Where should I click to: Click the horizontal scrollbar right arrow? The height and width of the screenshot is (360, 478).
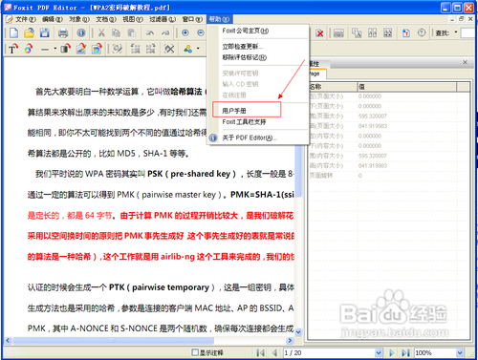[290, 340]
